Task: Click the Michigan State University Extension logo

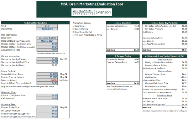Action: (91, 12)
